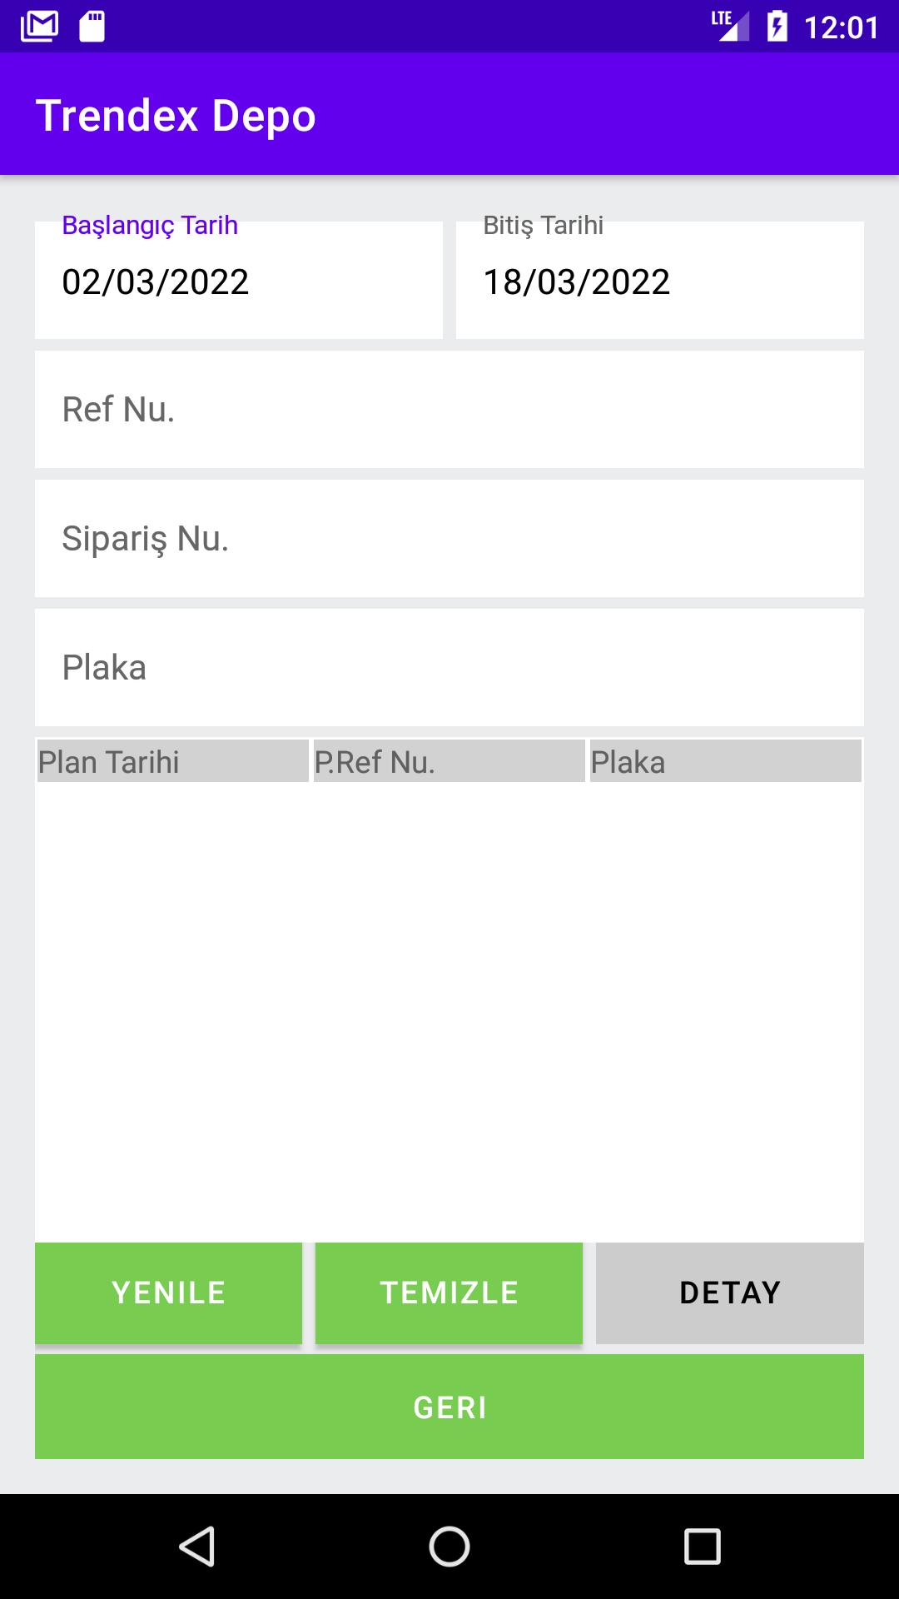The width and height of the screenshot is (899, 1599).
Task: Tap the grey DETAY button
Action: point(730,1293)
